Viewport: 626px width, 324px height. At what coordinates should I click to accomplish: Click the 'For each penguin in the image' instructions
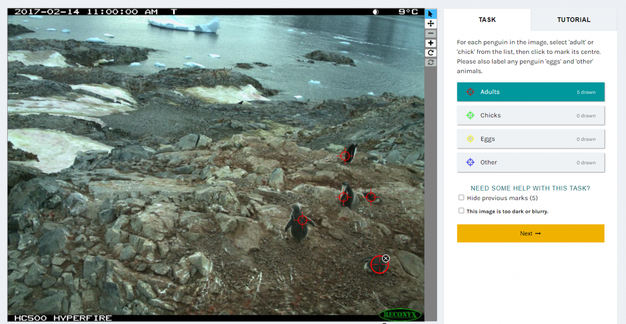529,57
